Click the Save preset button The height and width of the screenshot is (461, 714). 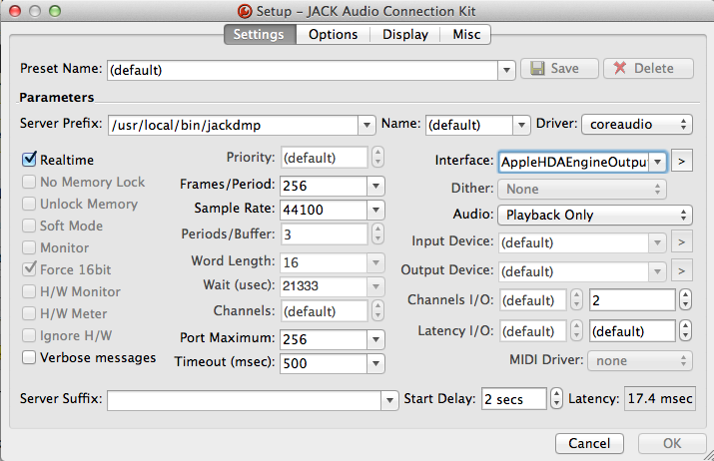(559, 68)
